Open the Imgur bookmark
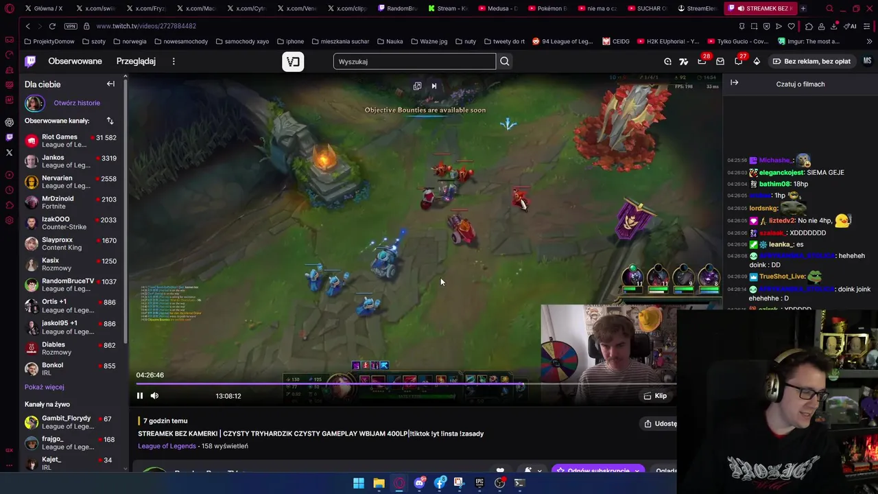The width and height of the screenshot is (878, 494). 809,41
